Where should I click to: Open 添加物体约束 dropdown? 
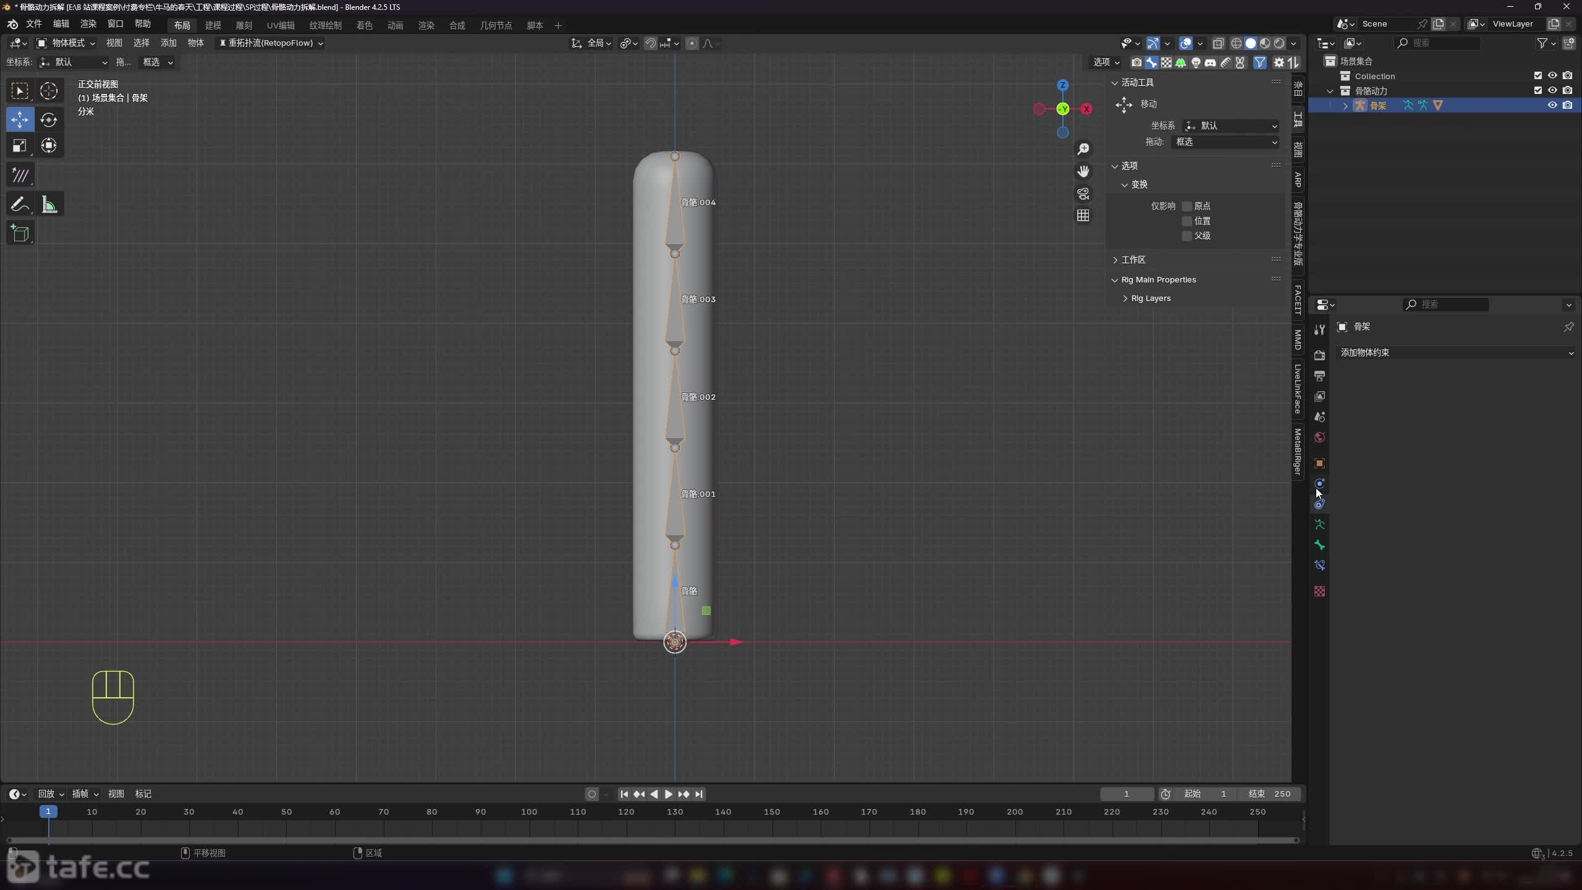(1455, 353)
